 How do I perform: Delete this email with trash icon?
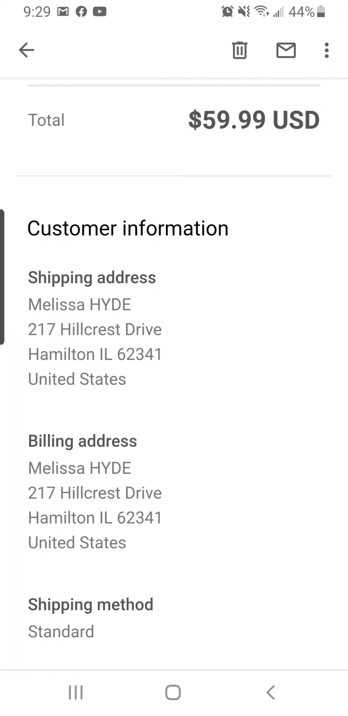point(239,50)
